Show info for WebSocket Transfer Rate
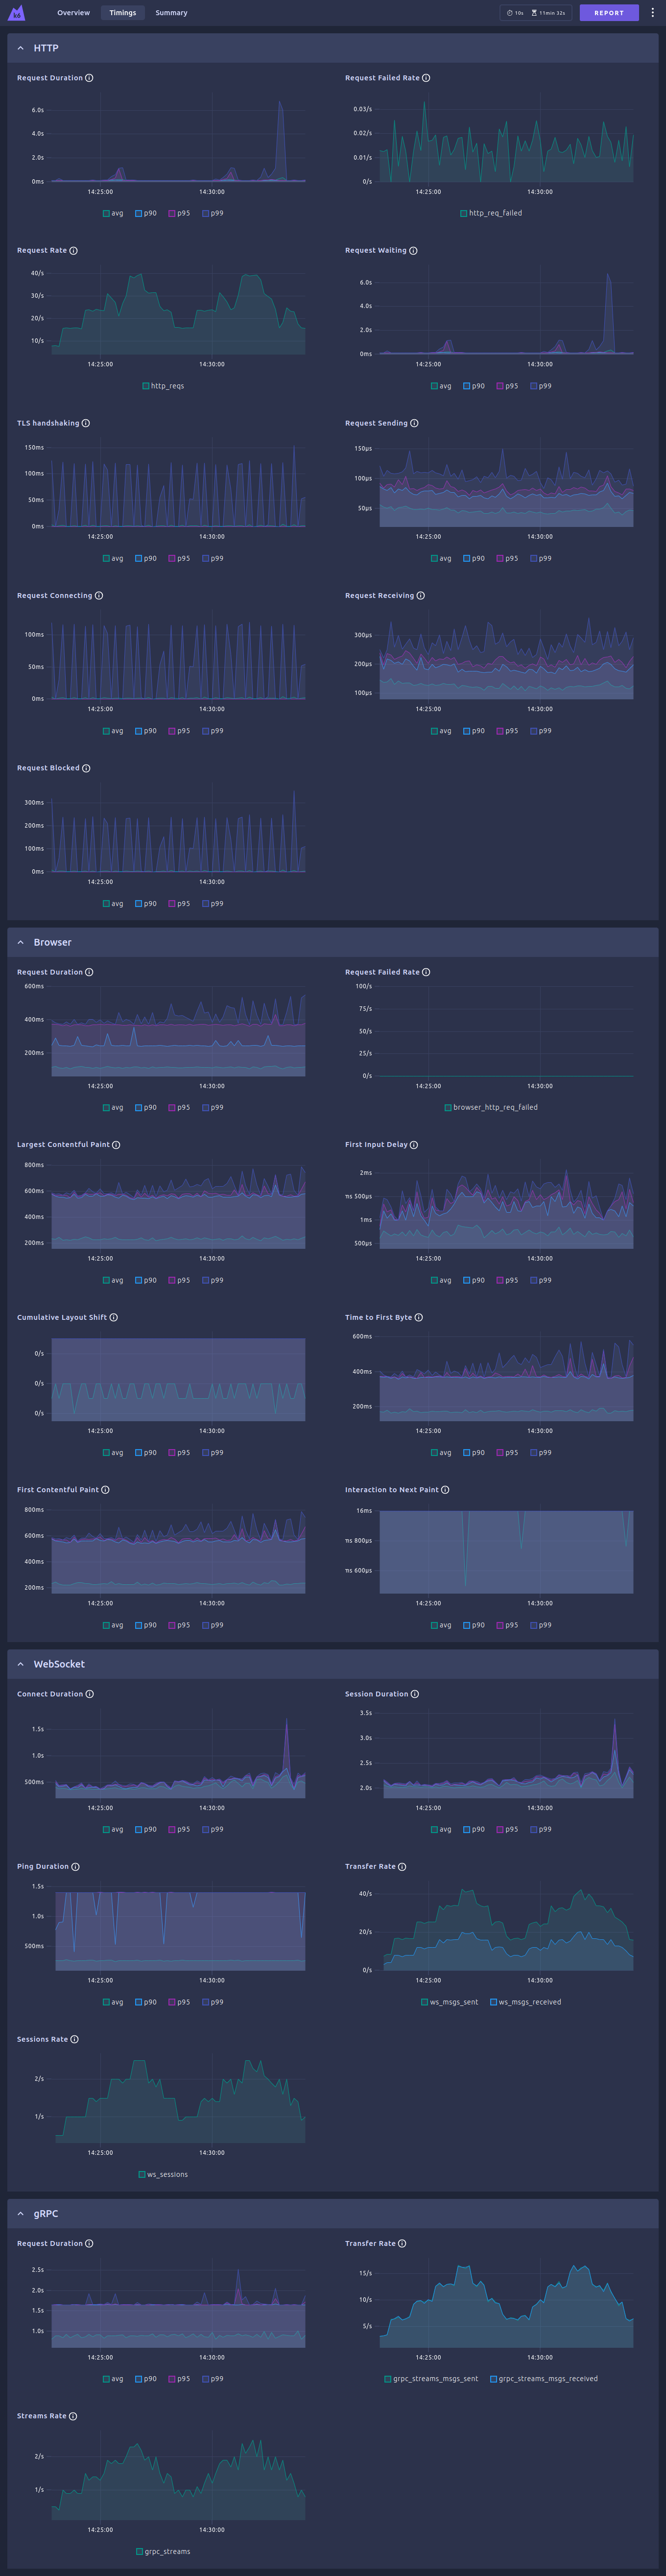 402,1867
